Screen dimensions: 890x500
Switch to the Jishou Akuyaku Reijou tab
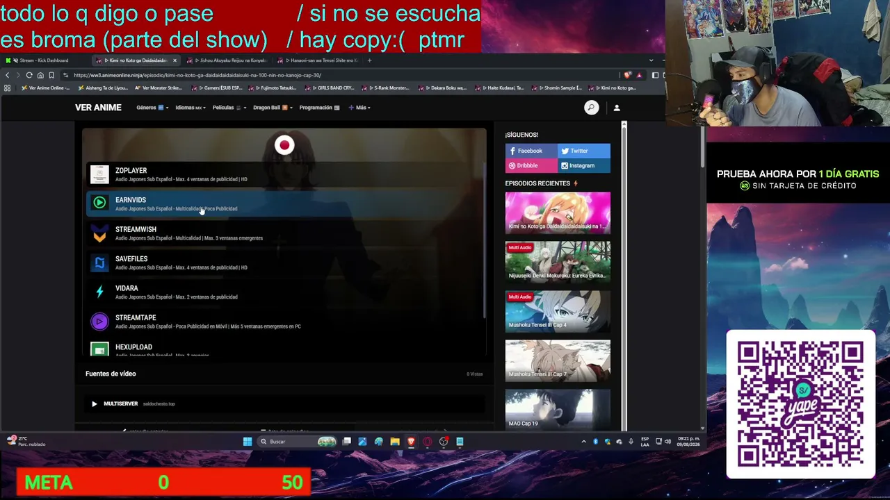pos(226,60)
